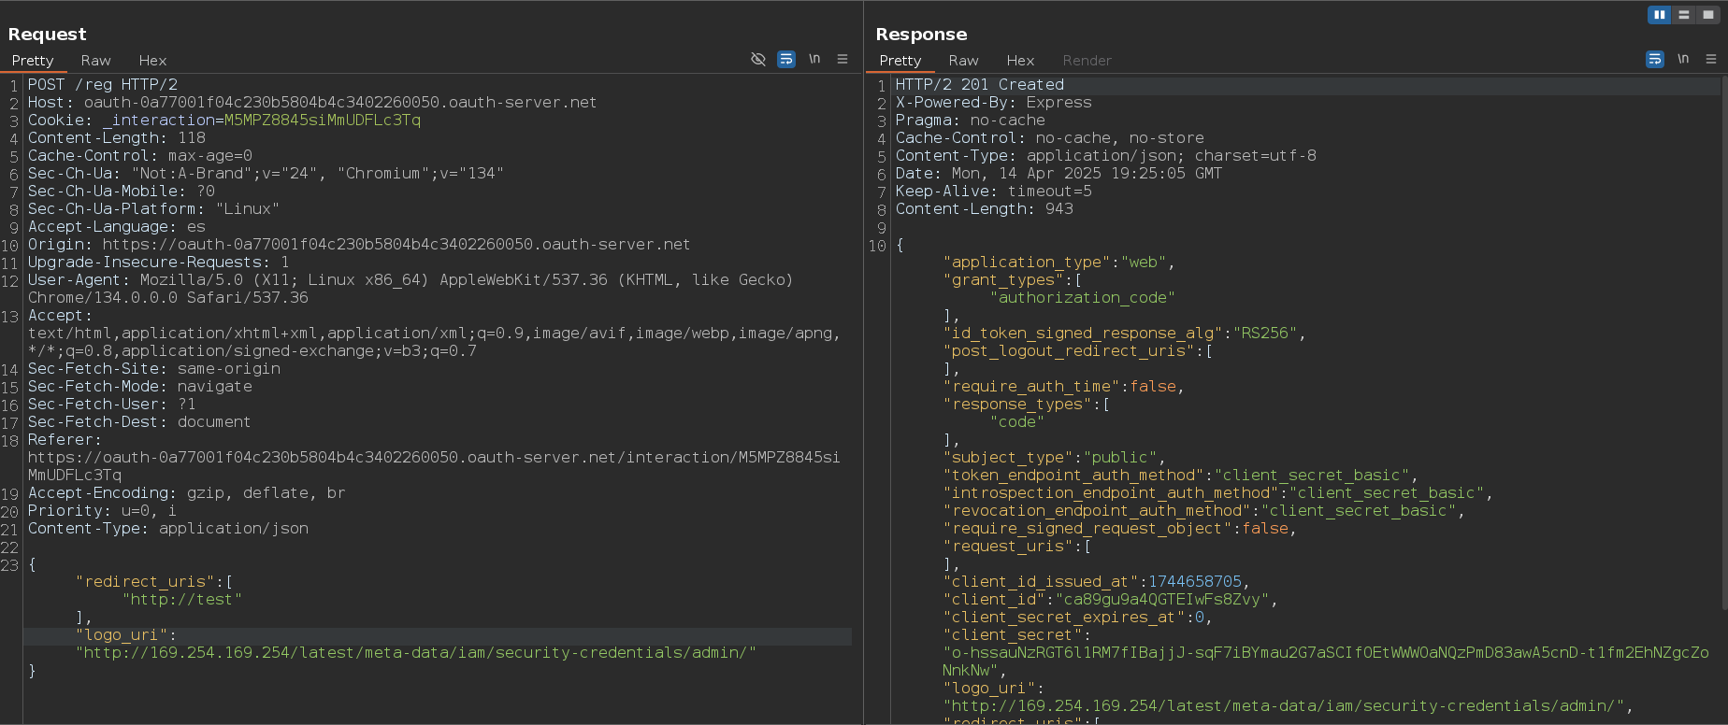Select the Request Pretty tab
Screen dimensions: 1728x725
pyautogui.click(x=33, y=61)
